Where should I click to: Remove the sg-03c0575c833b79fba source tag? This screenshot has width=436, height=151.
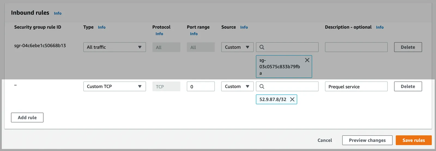(x=307, y=60)
